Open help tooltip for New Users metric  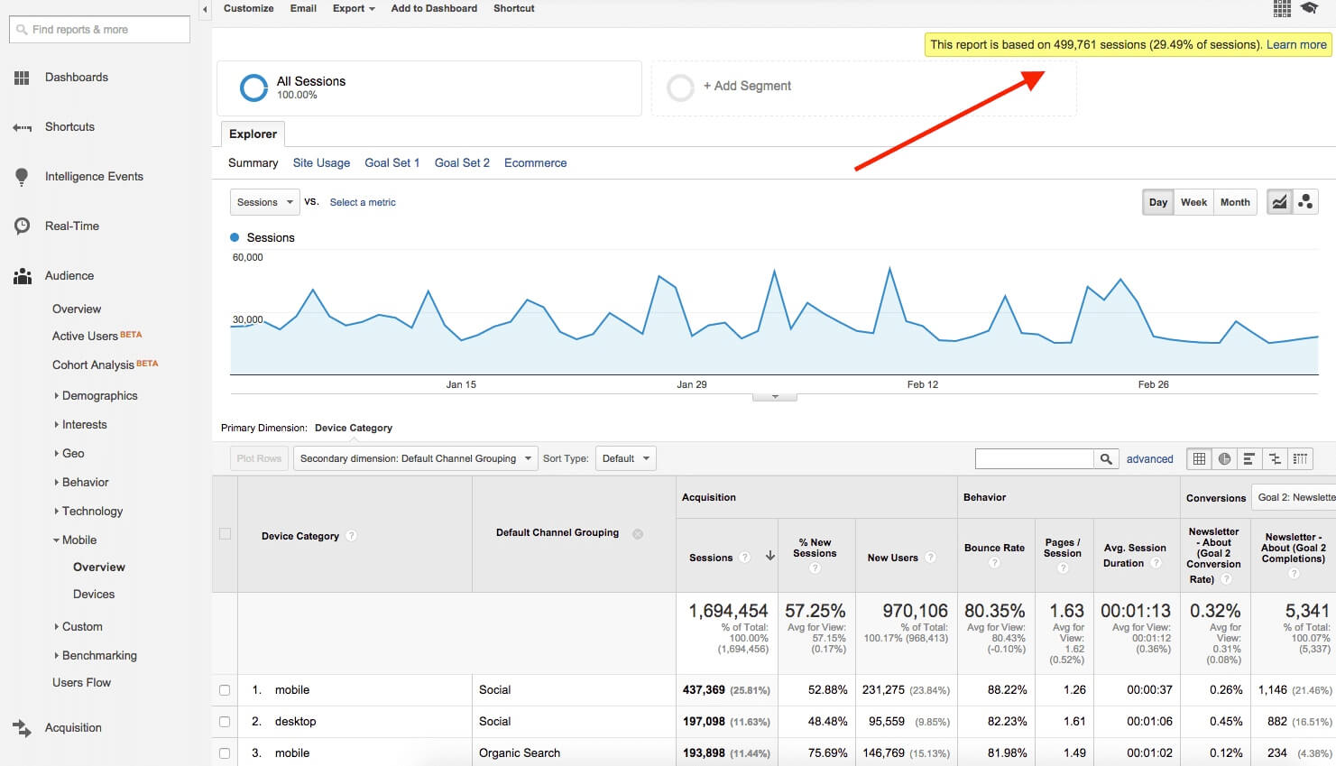pos(930,558)
